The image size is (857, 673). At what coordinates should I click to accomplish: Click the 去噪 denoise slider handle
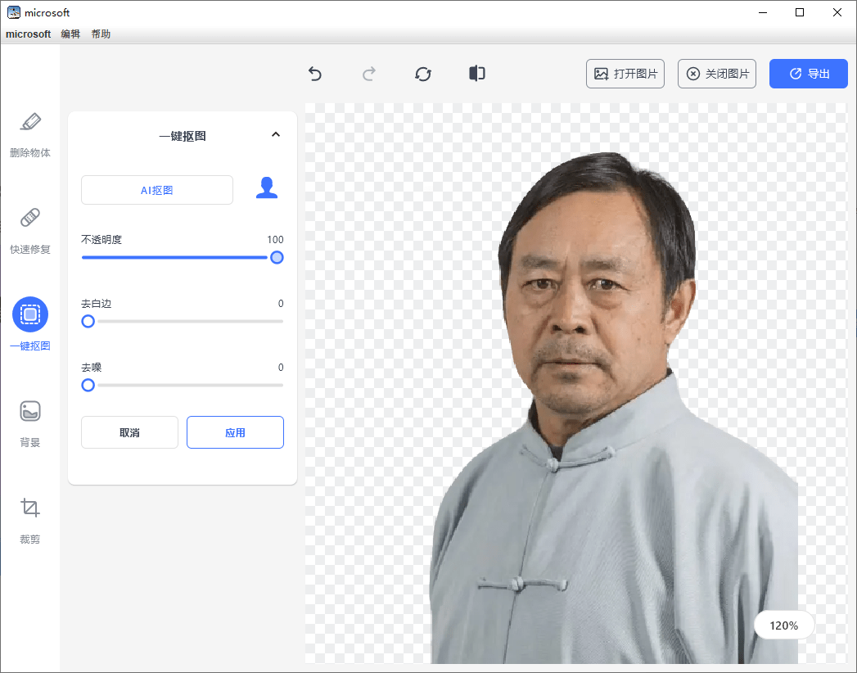click(88, 385)
